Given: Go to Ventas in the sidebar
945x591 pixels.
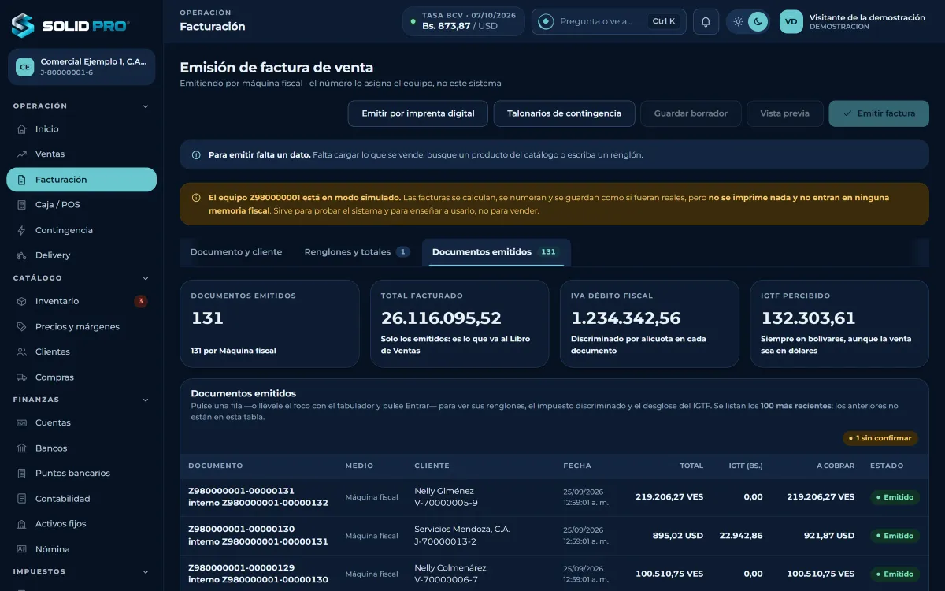Looking at the screenshot, I should tap(81, 154).
